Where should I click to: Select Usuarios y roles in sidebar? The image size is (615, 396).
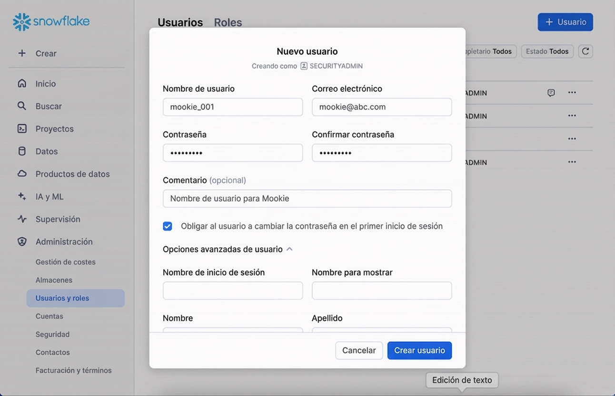point(76,298)
